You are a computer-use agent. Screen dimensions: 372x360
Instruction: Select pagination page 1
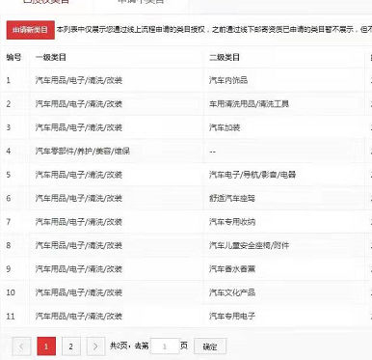(46, 346)
